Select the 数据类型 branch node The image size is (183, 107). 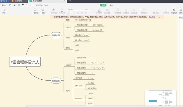point(56,81)
